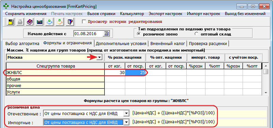
Task: Click the с учётом поср. header button
Action: point(243,57)
